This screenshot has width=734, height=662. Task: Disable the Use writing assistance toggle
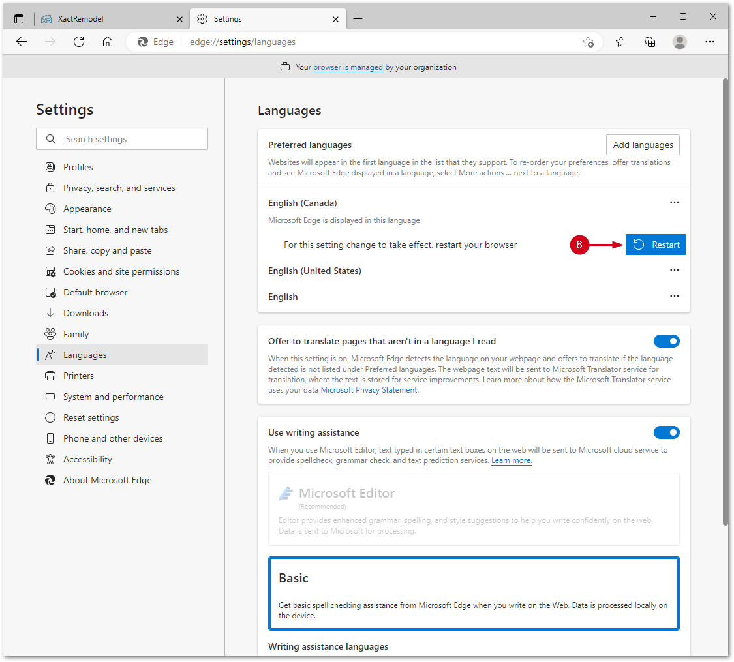click(x=666, y=432)
